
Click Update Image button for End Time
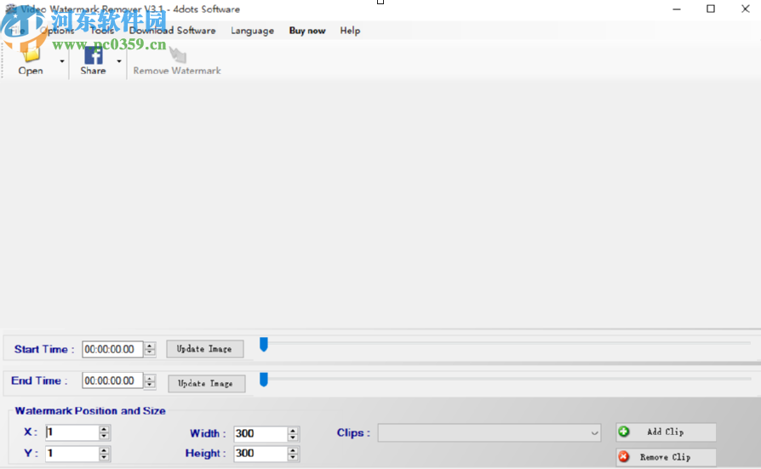click(x=206, y=384)
